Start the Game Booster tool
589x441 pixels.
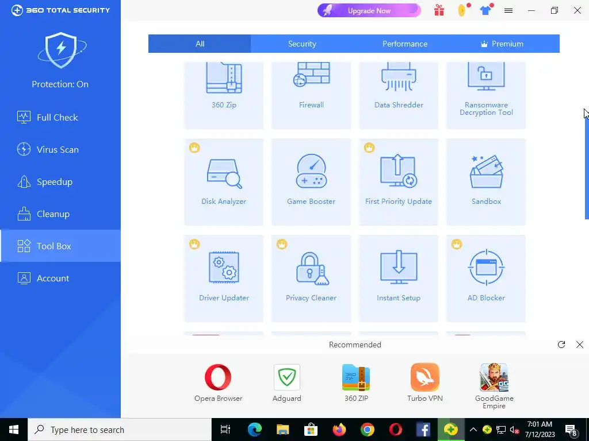pos(311,182)
